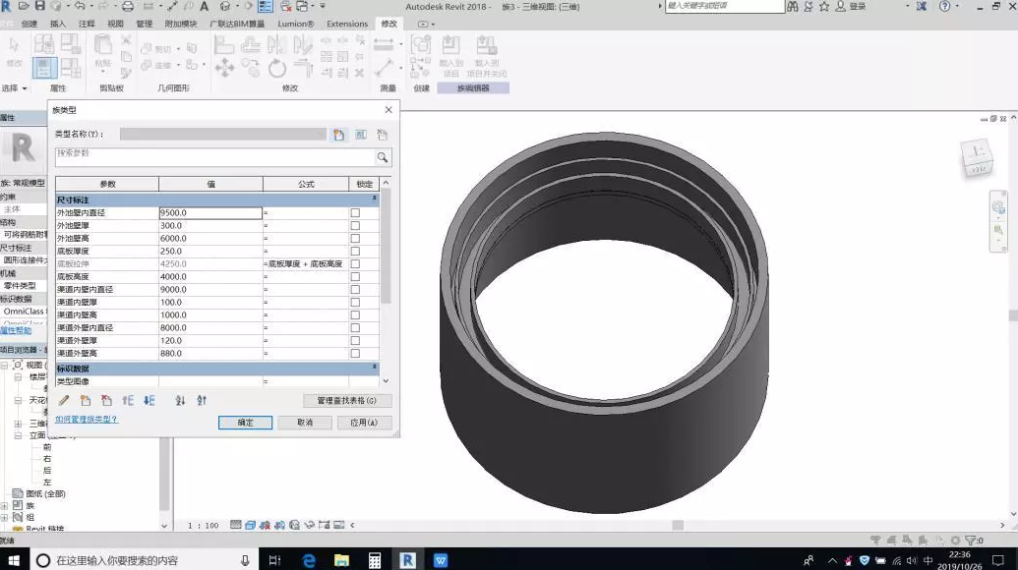This screenshot has height=570, width=1018.
Task: Open the 选择 dropdown in the ribbon
Action: pyautogui.click(x=15, y=88)
